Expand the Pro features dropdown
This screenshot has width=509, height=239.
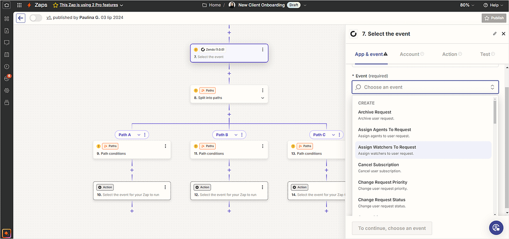121,5
